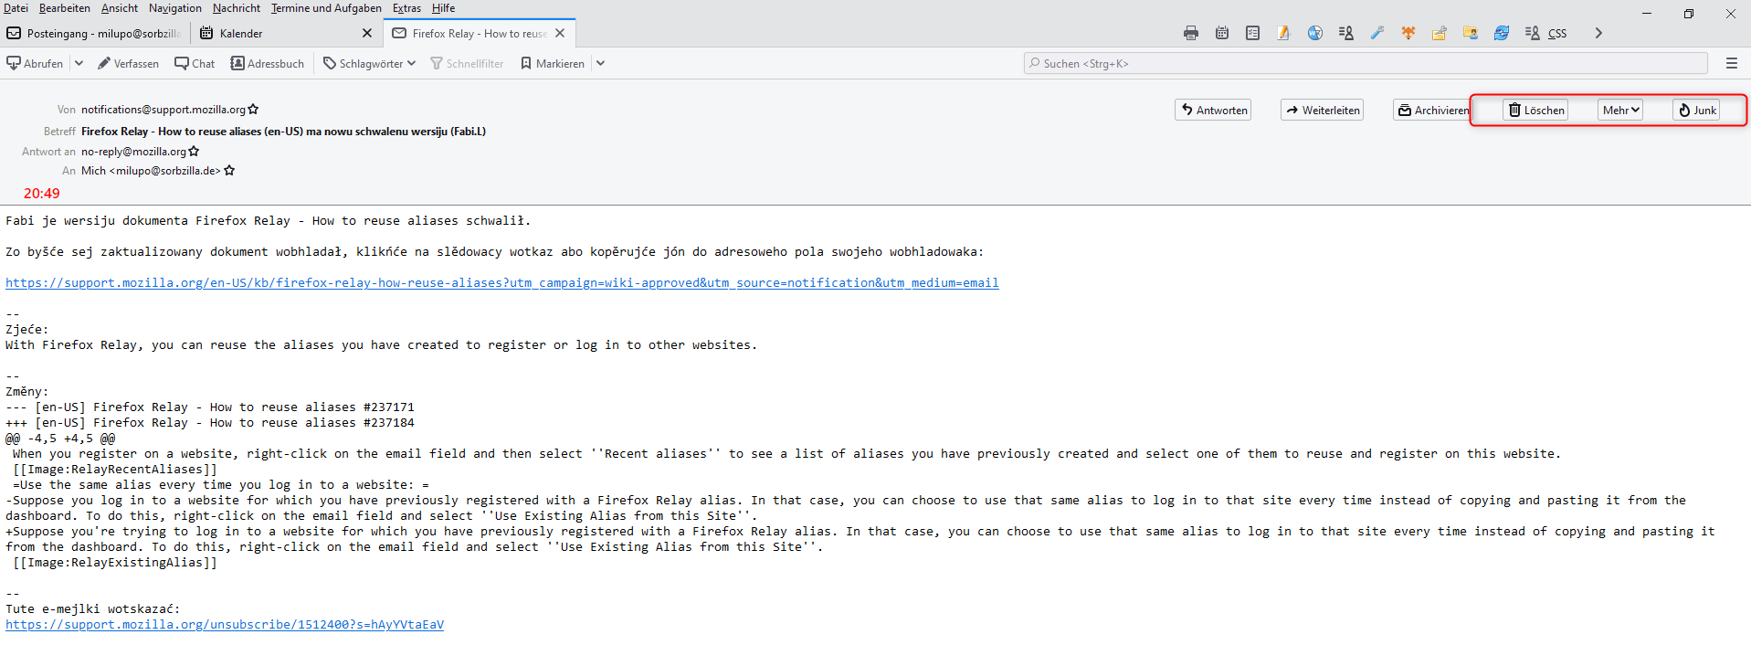Close the Firefox Relay message tab

(560, 33)
